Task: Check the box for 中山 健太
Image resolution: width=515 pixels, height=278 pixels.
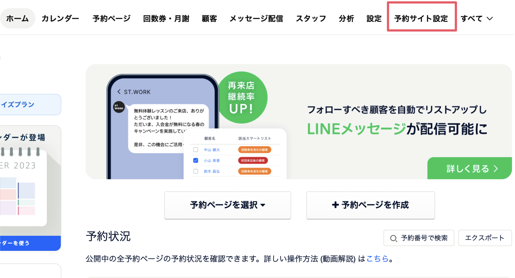Action: click(196, 150)
